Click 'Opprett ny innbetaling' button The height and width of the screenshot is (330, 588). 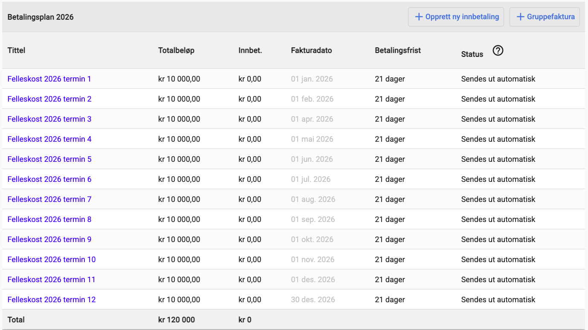456,17
